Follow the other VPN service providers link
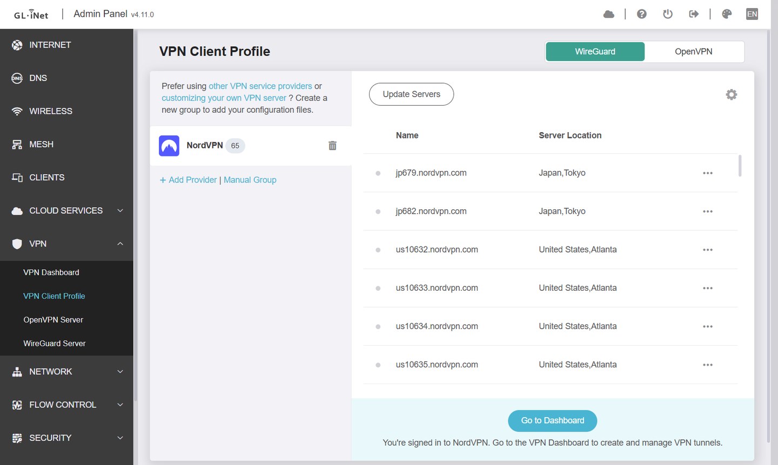 260,86
